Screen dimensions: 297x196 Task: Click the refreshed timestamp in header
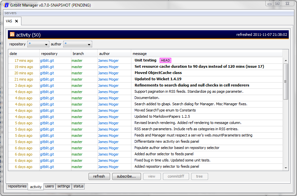261,35
